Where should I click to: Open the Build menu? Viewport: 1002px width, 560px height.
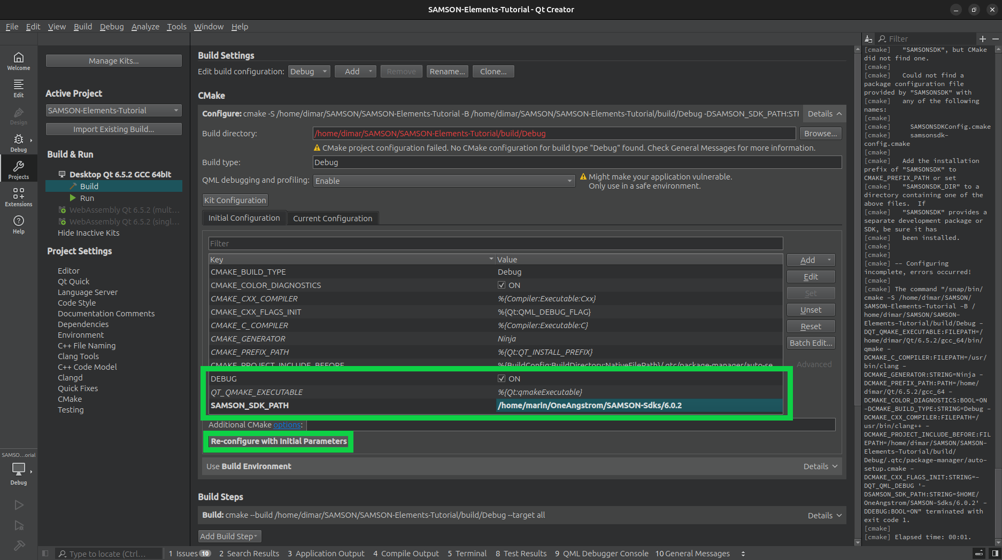pos(83,26)
